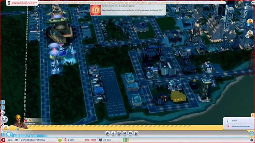The width and height of the screenshot is (255, 143).
Task: Click the top friend avatar portrait
Action: pyautogui.click(x=250, y=21)
